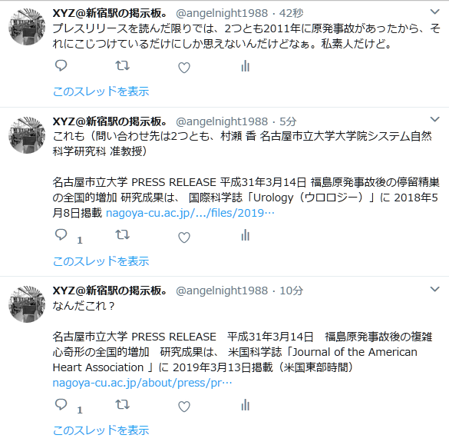Expand the chevron menu on 42秒 tweet
The width and height of the screenshot is (449, 445).
pos(434,12)
